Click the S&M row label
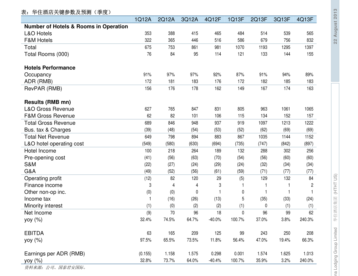Screen dimensions: 358x276 (30, 164)
